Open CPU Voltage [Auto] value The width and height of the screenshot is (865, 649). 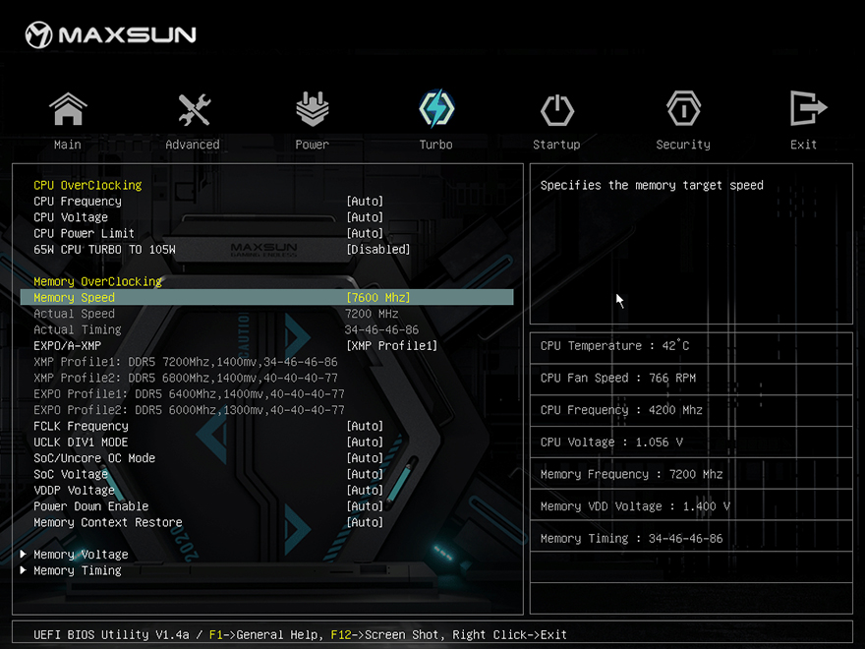[365, 217]
